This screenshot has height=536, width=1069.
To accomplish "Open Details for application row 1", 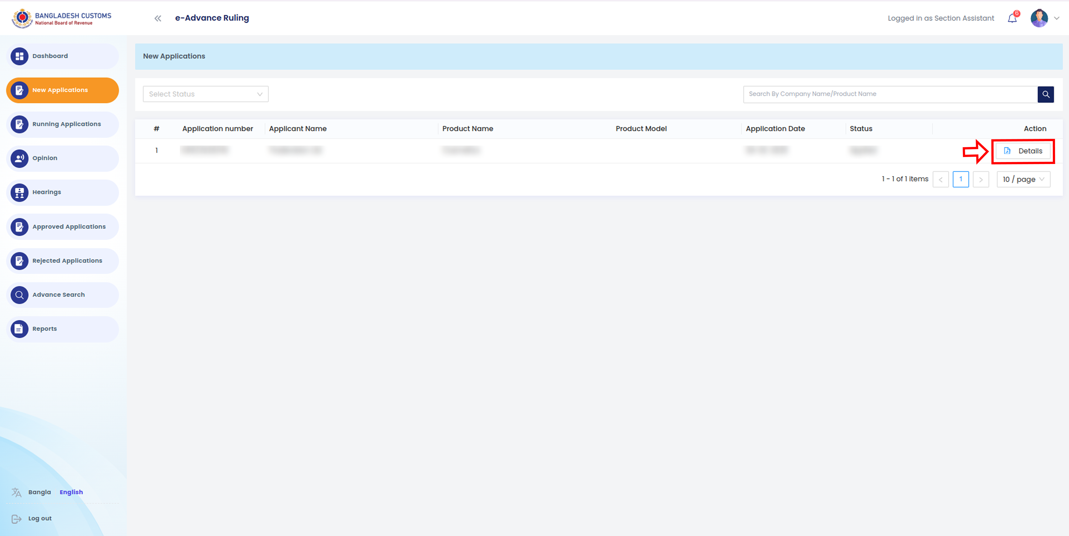I will (1023, 151).
